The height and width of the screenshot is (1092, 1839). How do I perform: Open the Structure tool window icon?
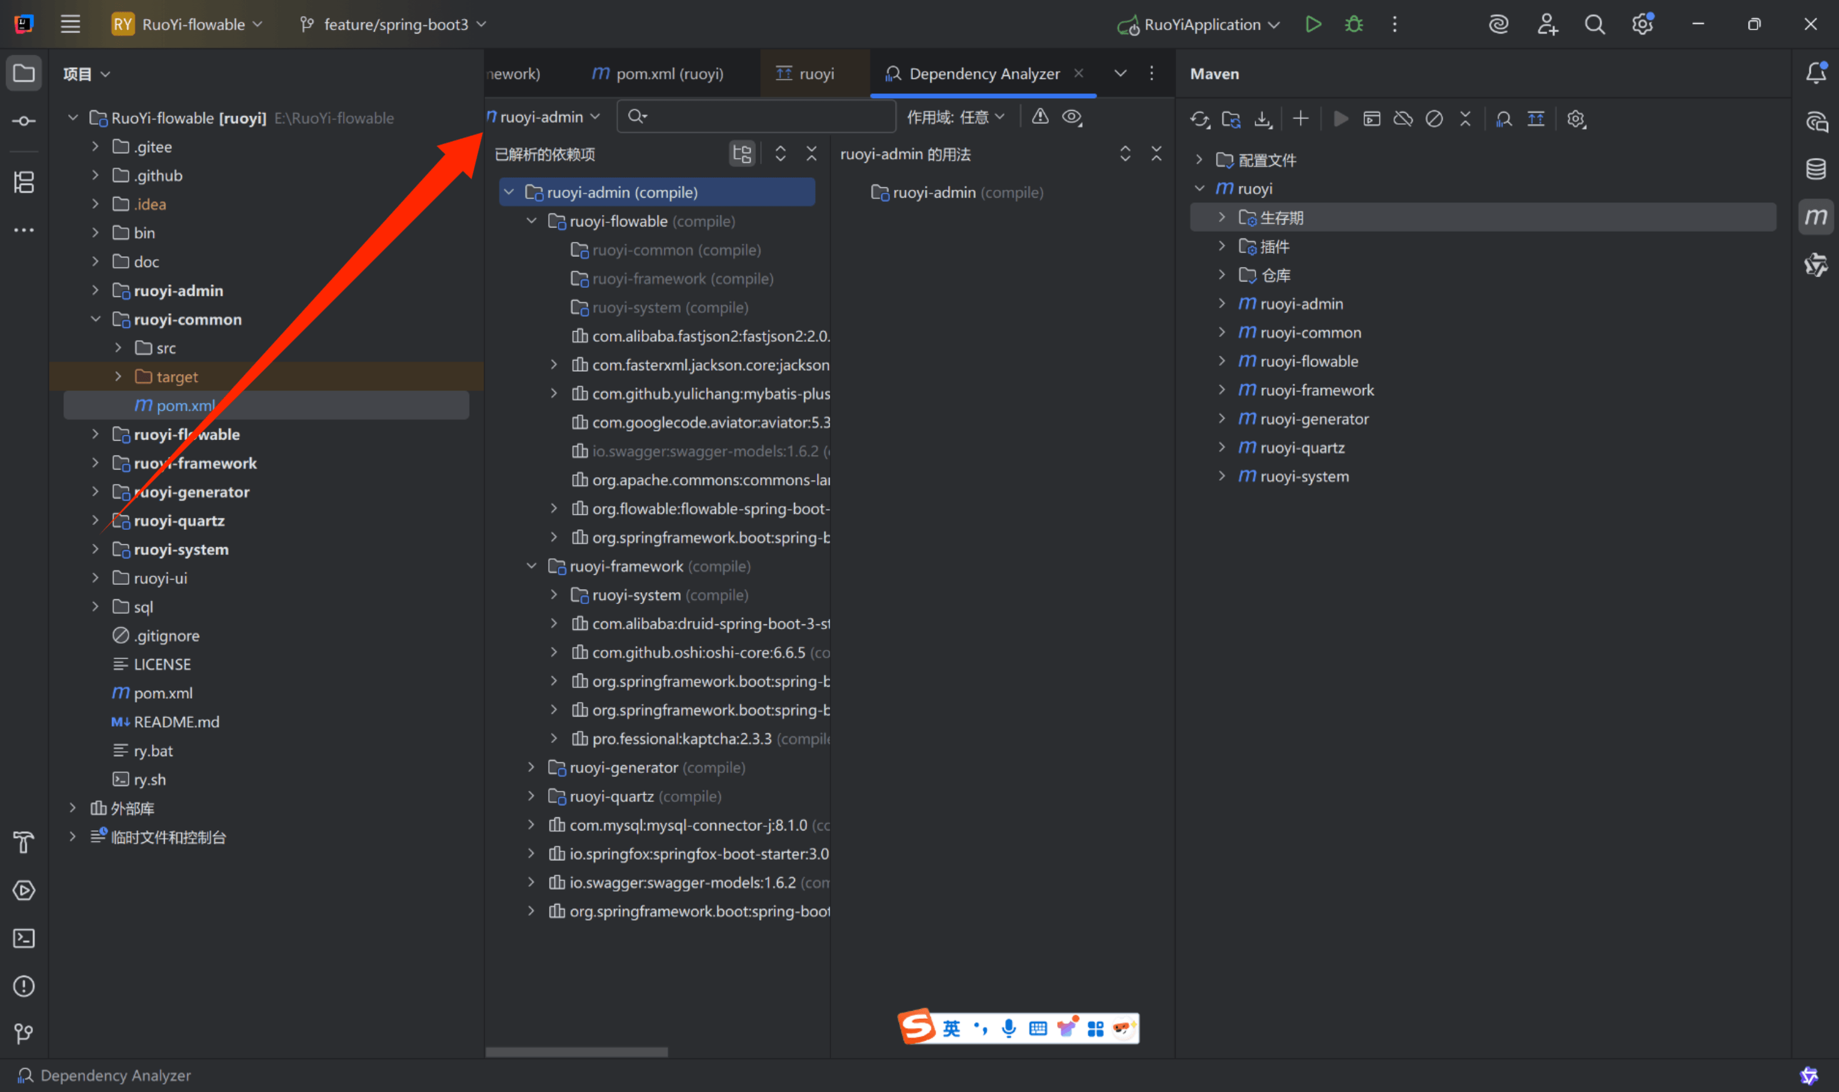[x=23, y=182]
